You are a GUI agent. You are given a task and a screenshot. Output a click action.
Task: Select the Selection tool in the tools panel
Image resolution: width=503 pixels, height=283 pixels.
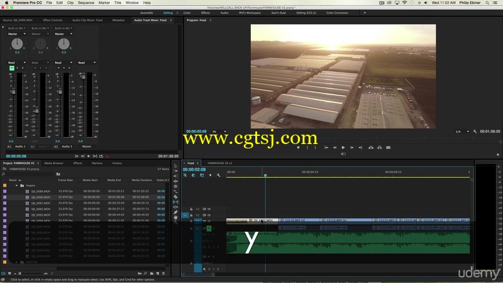click(x=175, y=166)
